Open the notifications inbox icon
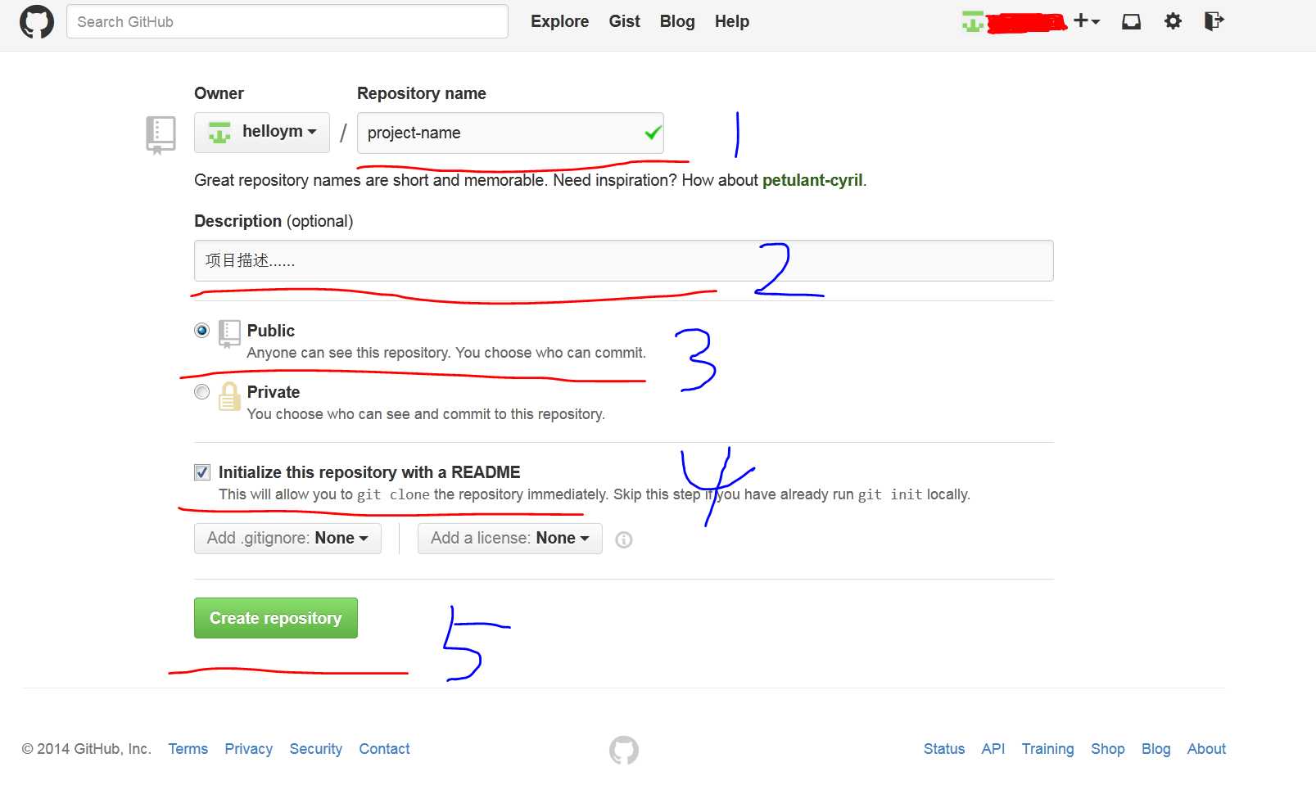Image resolution: width=1316 pixels, height=794 pixels. pos(1131,21)
